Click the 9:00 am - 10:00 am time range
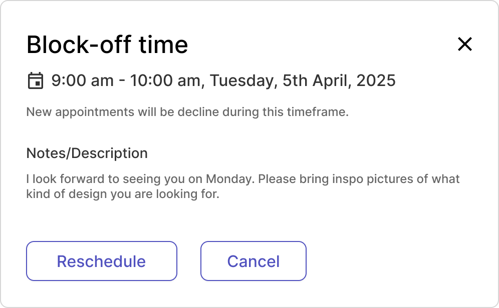Viewport: 499px width, 308px height. pos(128,80)
